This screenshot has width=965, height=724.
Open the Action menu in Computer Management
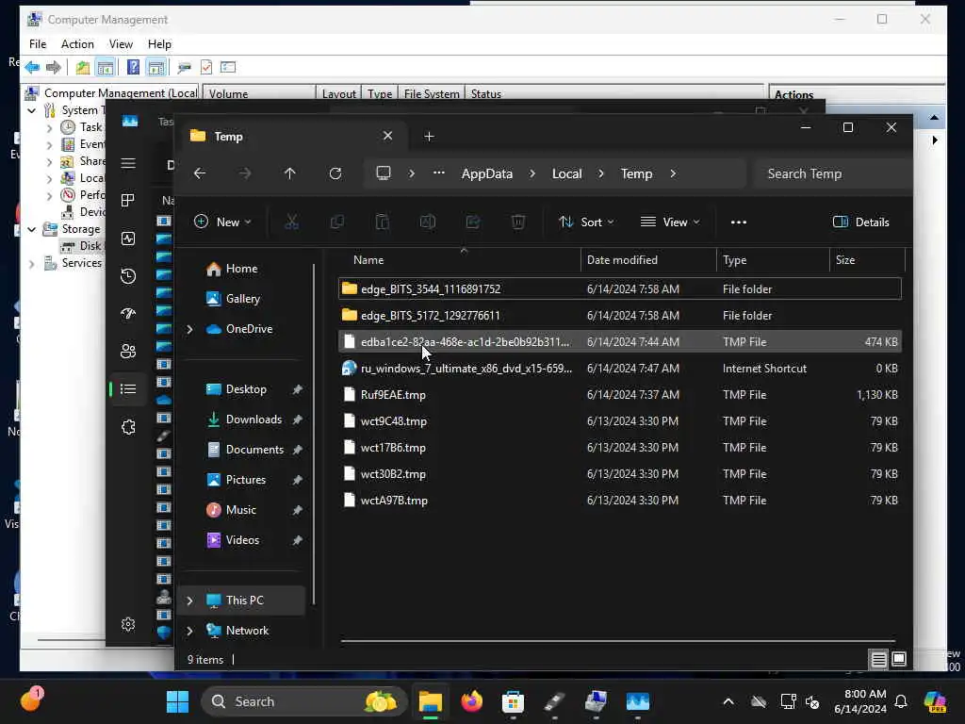coord(77,44)
